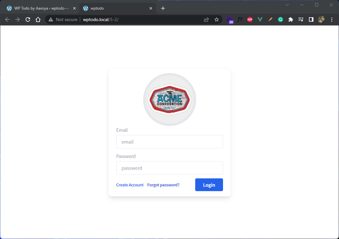
Task: Close the WP Todo by Aavoya tab
Action: point(74,8)
